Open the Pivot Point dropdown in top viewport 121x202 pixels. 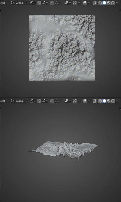click(x=32, y=3)
